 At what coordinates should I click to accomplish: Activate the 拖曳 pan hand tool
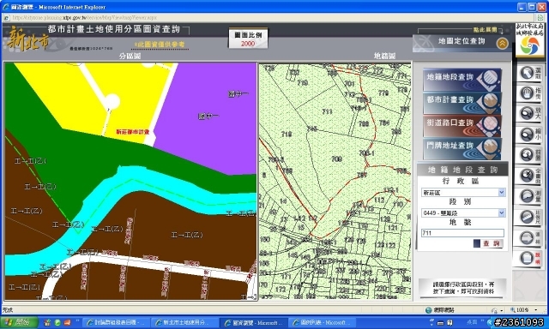point(530,93)
